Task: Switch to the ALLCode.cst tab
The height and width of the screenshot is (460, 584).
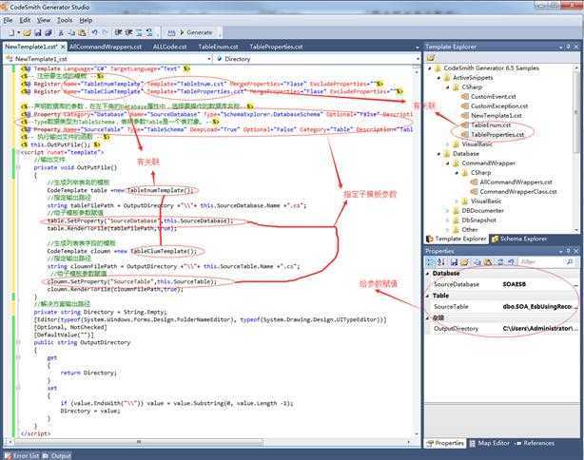Action: [170, 47]
